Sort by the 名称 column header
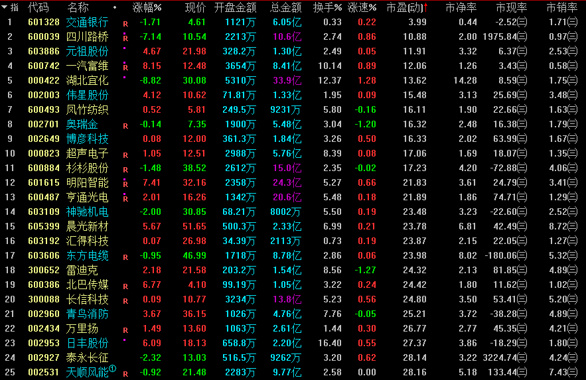 (78, 7)
